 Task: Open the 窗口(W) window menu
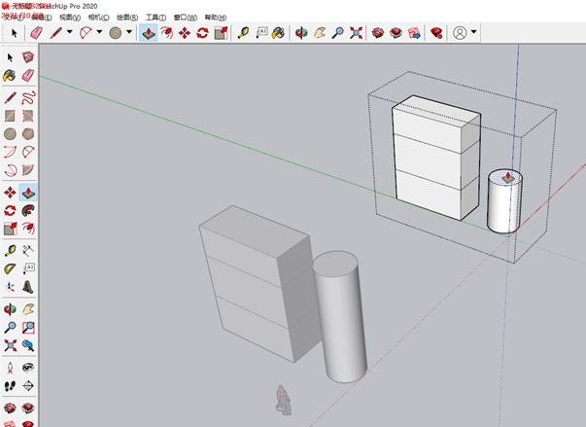[185, 18]
